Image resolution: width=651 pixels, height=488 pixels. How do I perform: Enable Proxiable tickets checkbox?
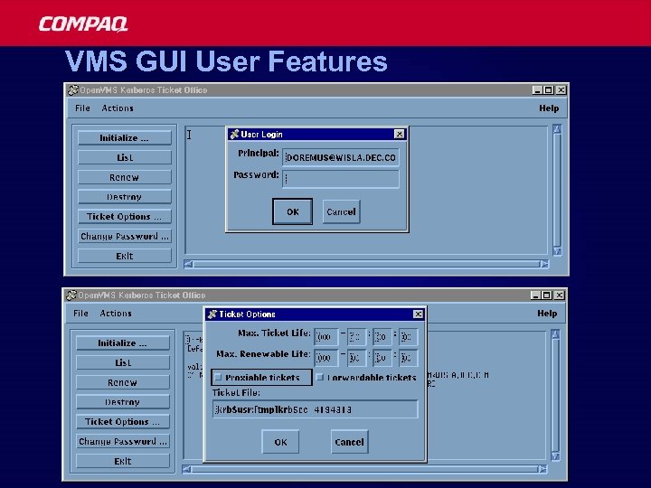[219, 377]
